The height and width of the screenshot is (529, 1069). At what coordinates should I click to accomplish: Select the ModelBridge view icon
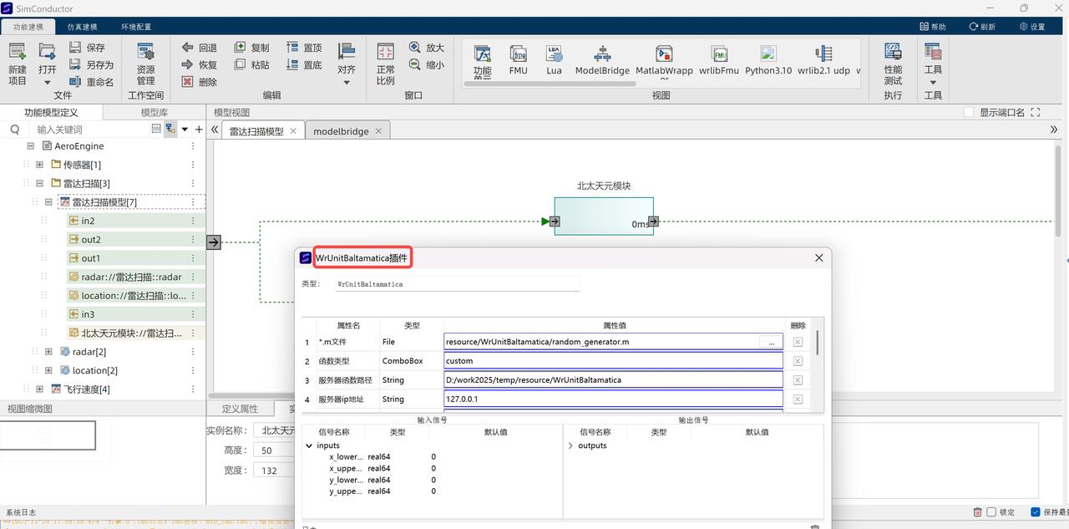click(x=602, y=54)
